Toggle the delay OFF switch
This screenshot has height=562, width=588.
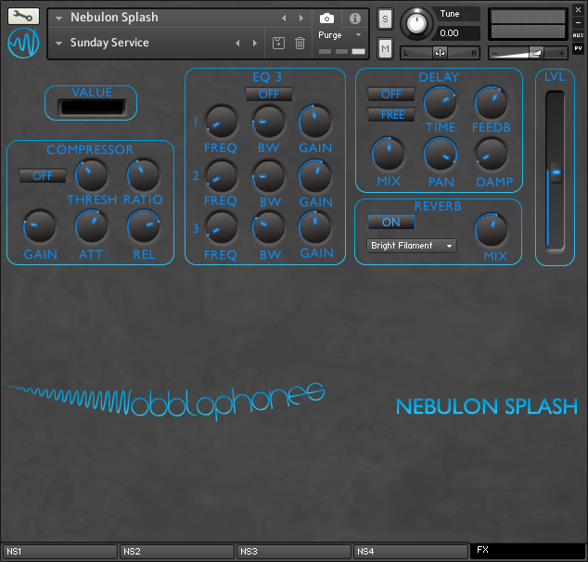pyautogui.click(x=391, y=94)
